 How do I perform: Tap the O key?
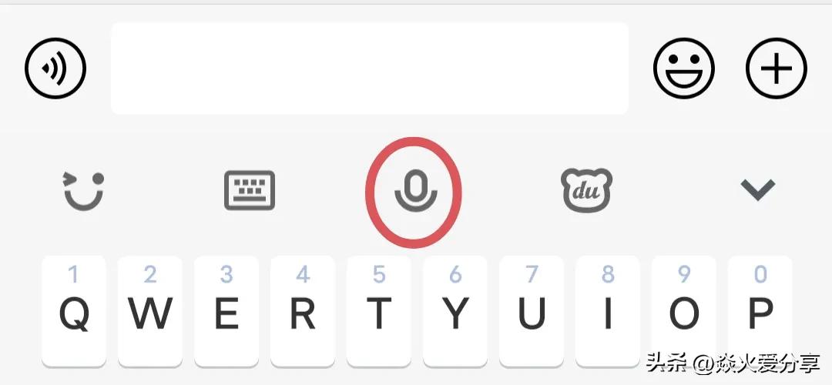pyautogui.click(x=684, y=311)
